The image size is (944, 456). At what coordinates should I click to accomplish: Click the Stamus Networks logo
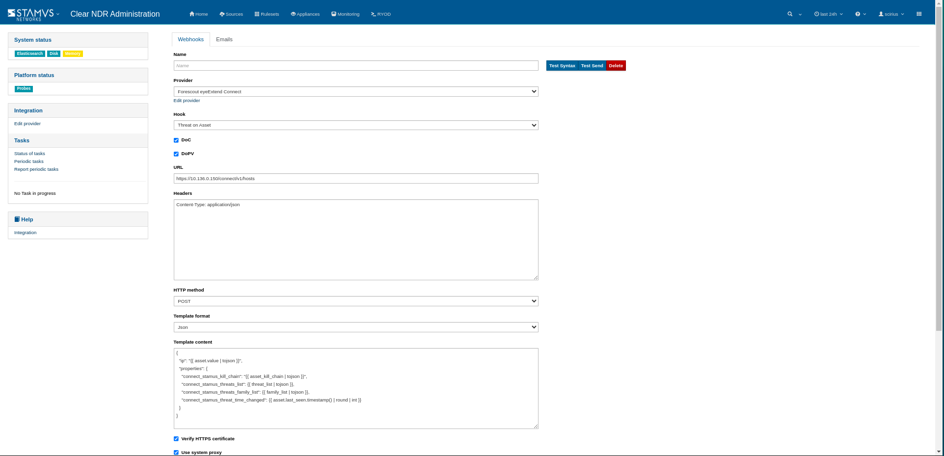tap(30, 14)
